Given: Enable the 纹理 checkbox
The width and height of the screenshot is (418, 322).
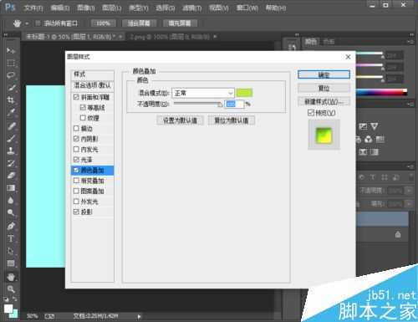Looking at the screenshot, I should coord(83,118).
